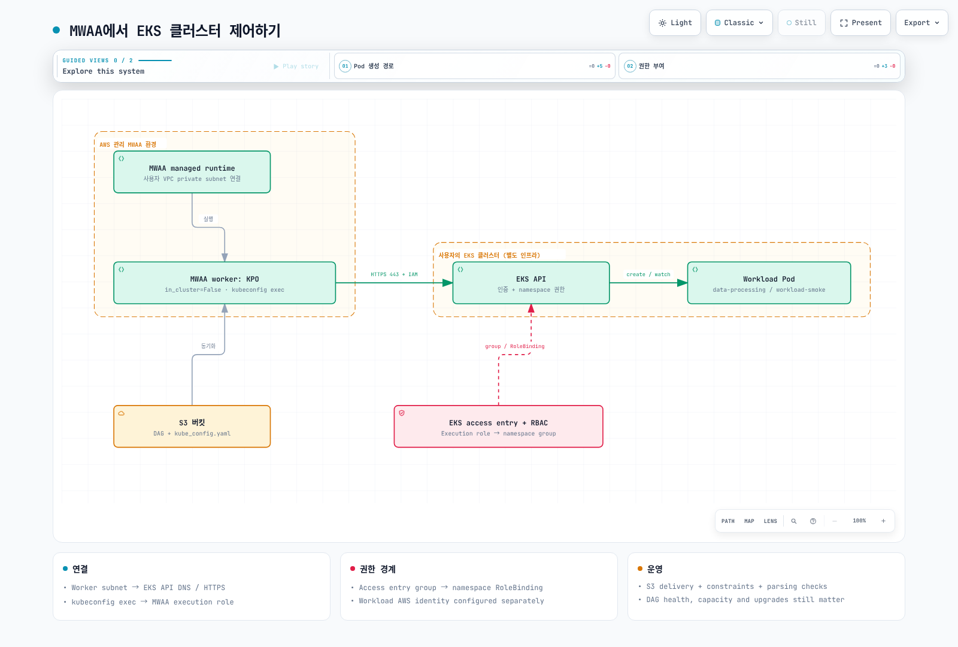This screenshot has width=958, height=647.
Task: Select guided view 02 권한 부여
Action: pyautogui.click(x=759, y=66)
